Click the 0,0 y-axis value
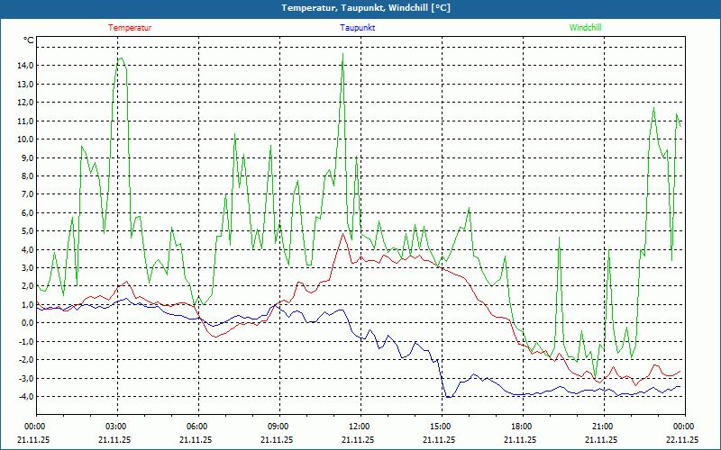The image size is (721, 450). click(x=26, y=323)
